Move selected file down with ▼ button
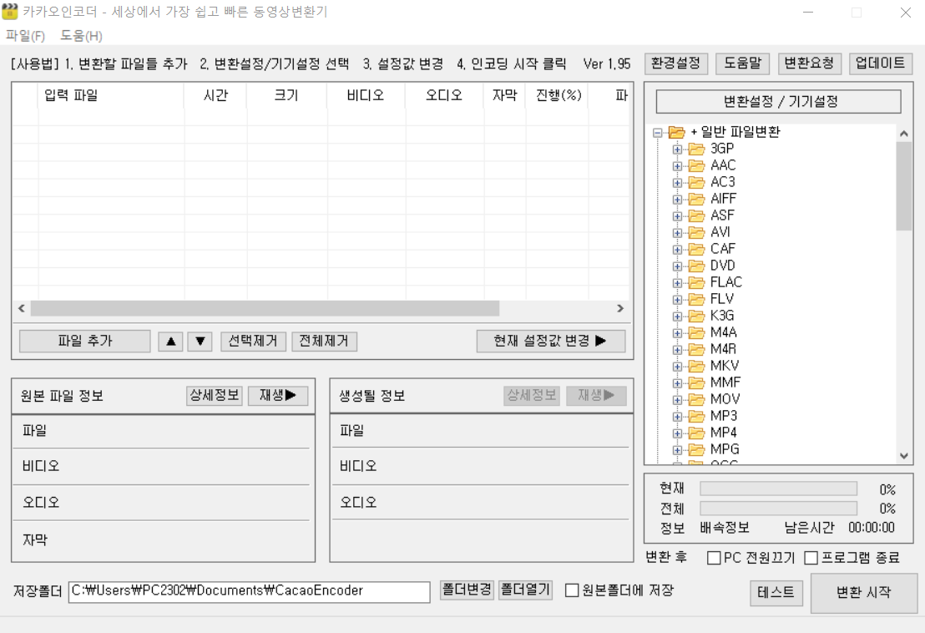 pos(200,341)
